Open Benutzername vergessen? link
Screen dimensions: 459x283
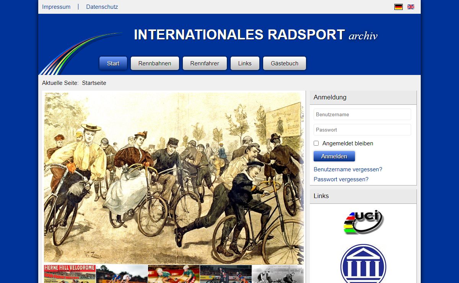click(x=348, y=169)
